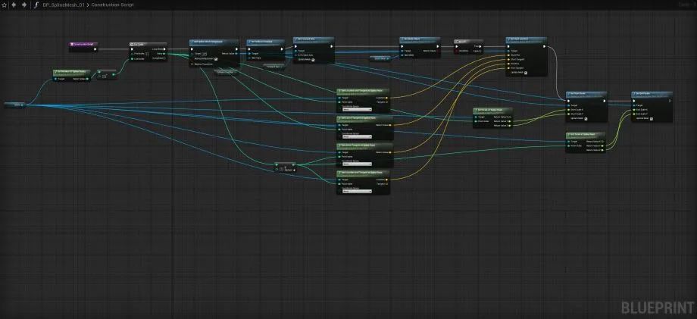
Task: Click the Last Index input pin
Action: point(132,58)
